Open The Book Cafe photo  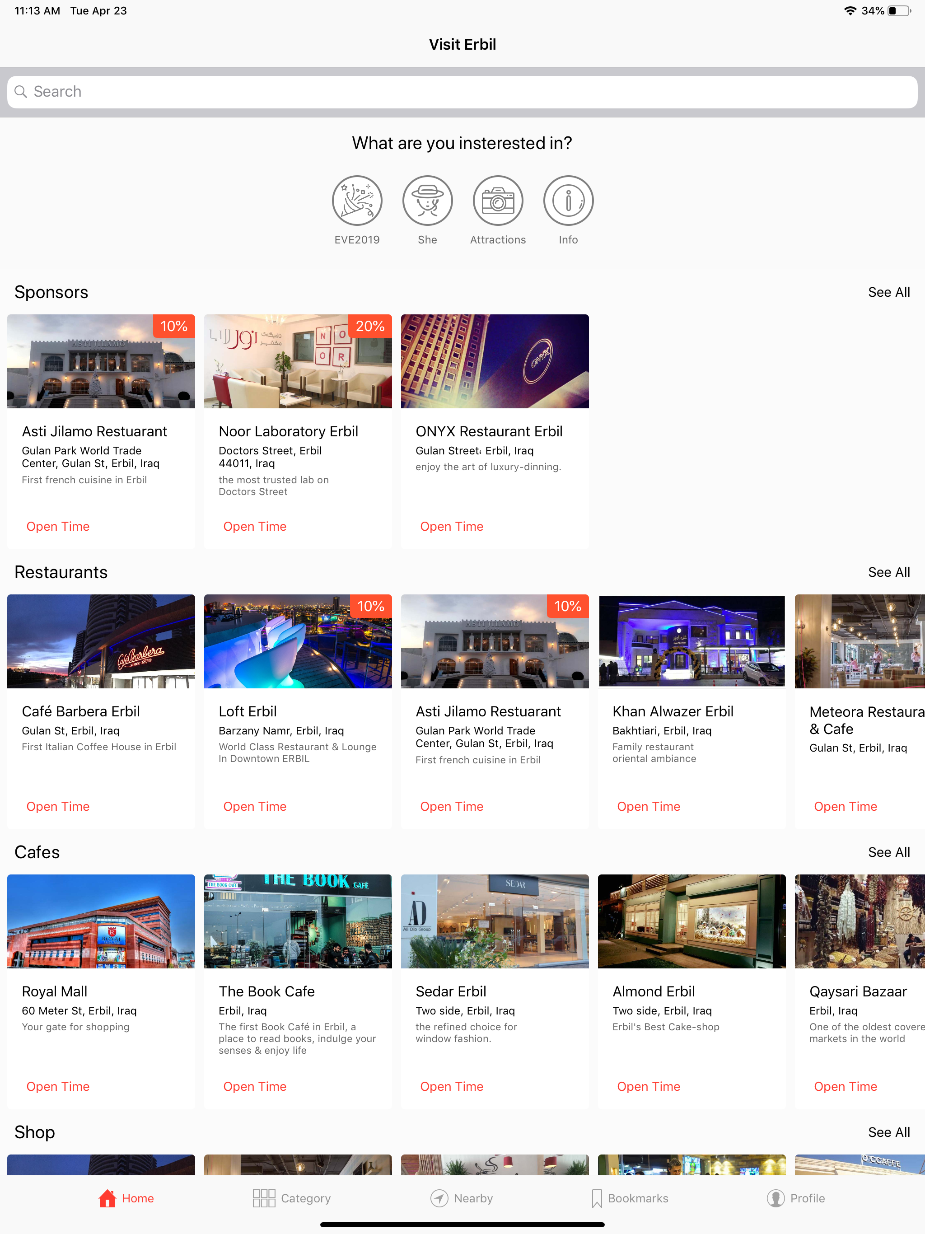coord(298,921)
